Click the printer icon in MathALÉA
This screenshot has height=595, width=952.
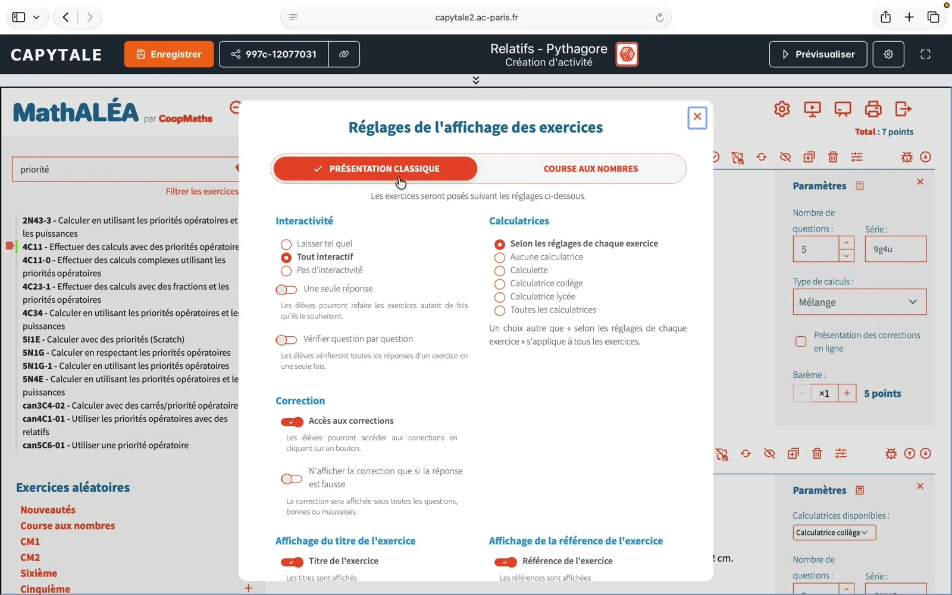point(873,109)
